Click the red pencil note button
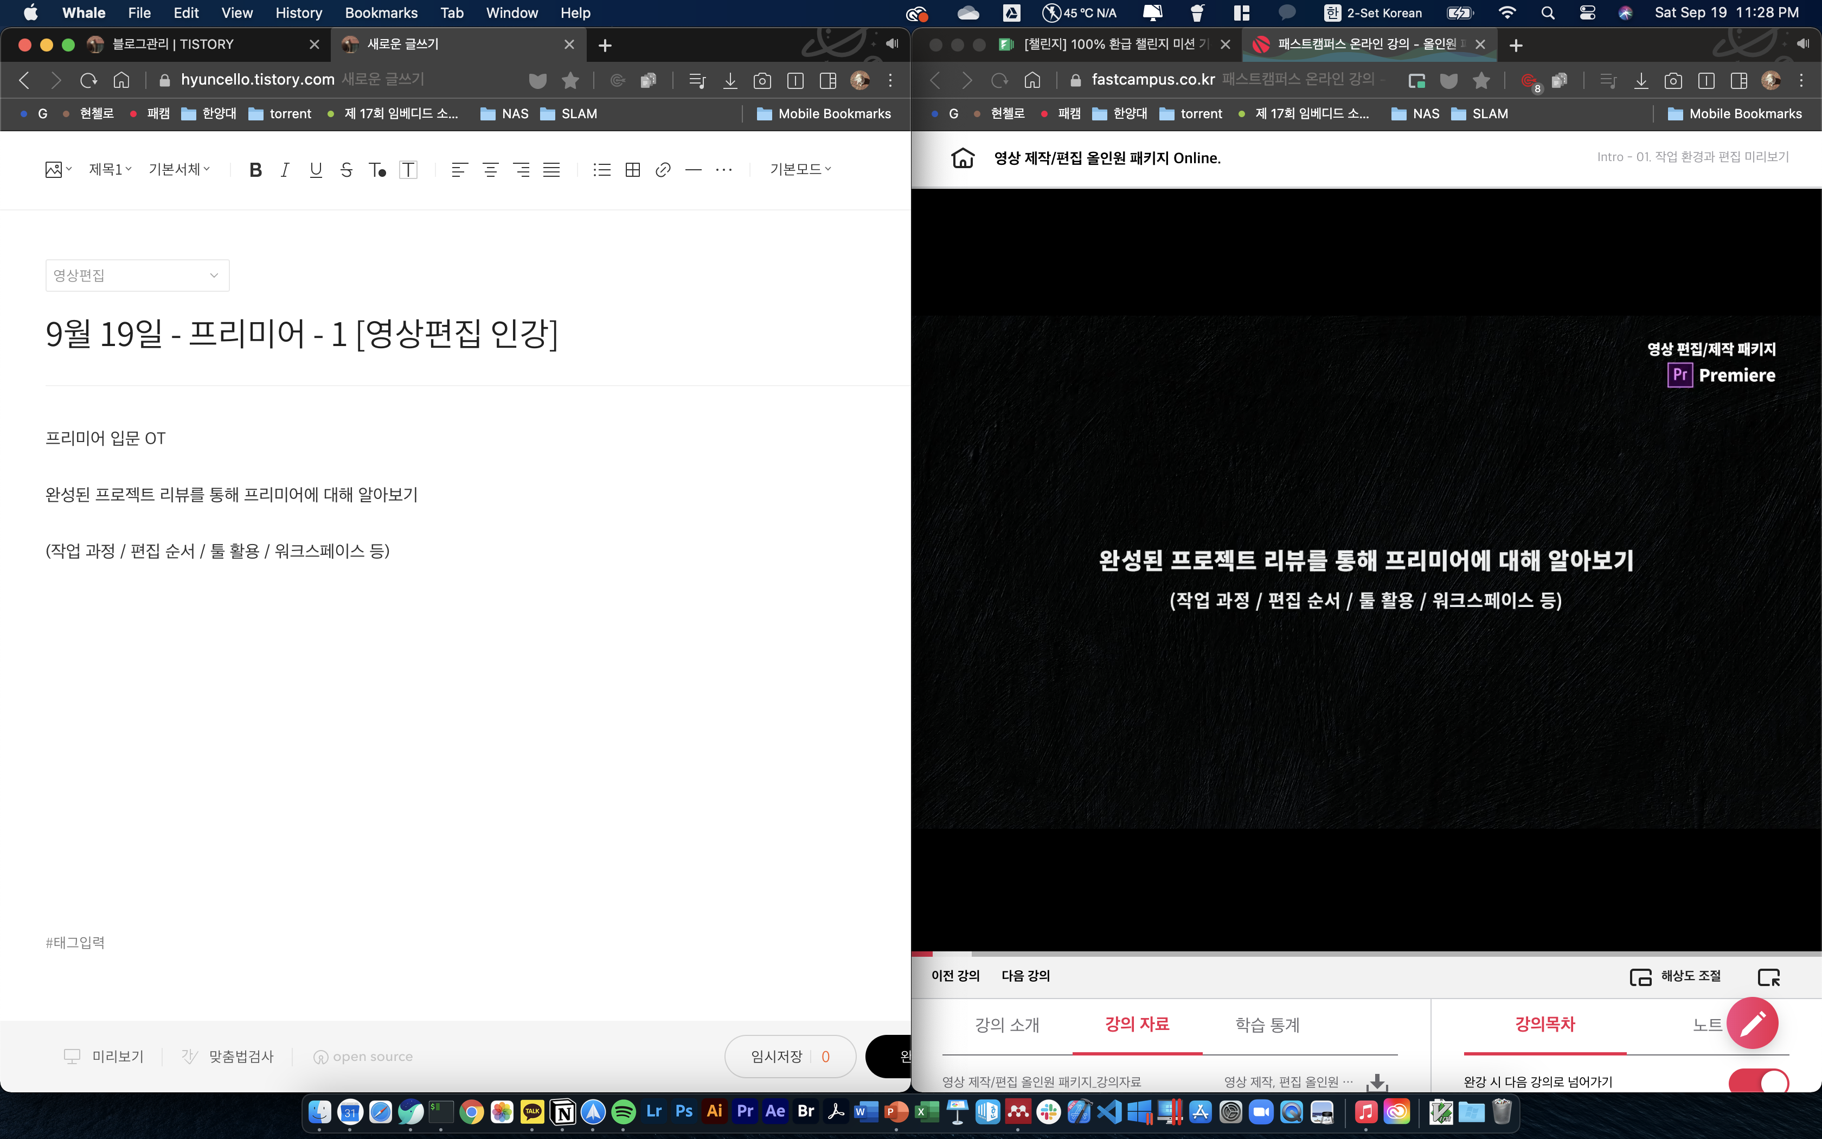 1752,1022
